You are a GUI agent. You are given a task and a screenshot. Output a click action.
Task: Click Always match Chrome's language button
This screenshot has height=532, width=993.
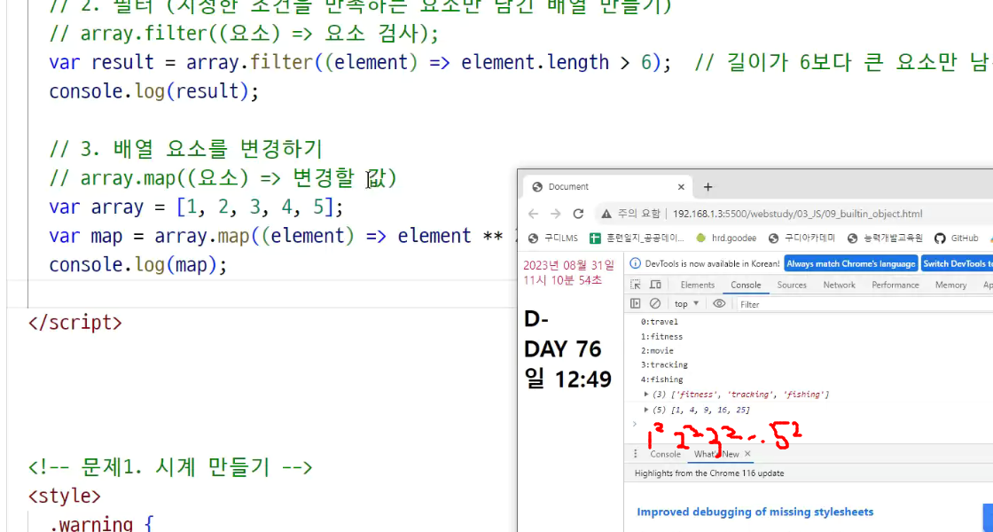pos(850,263)
